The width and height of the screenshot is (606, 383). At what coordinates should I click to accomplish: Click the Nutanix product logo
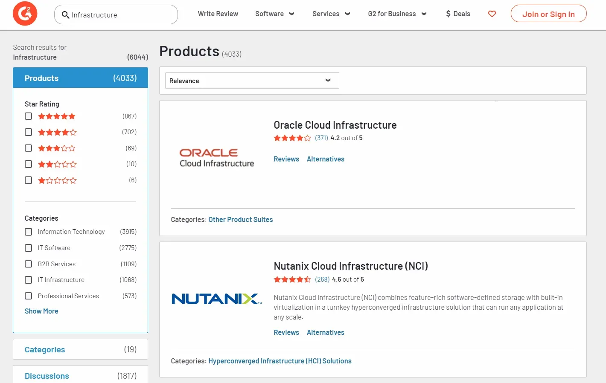(216, 298)
